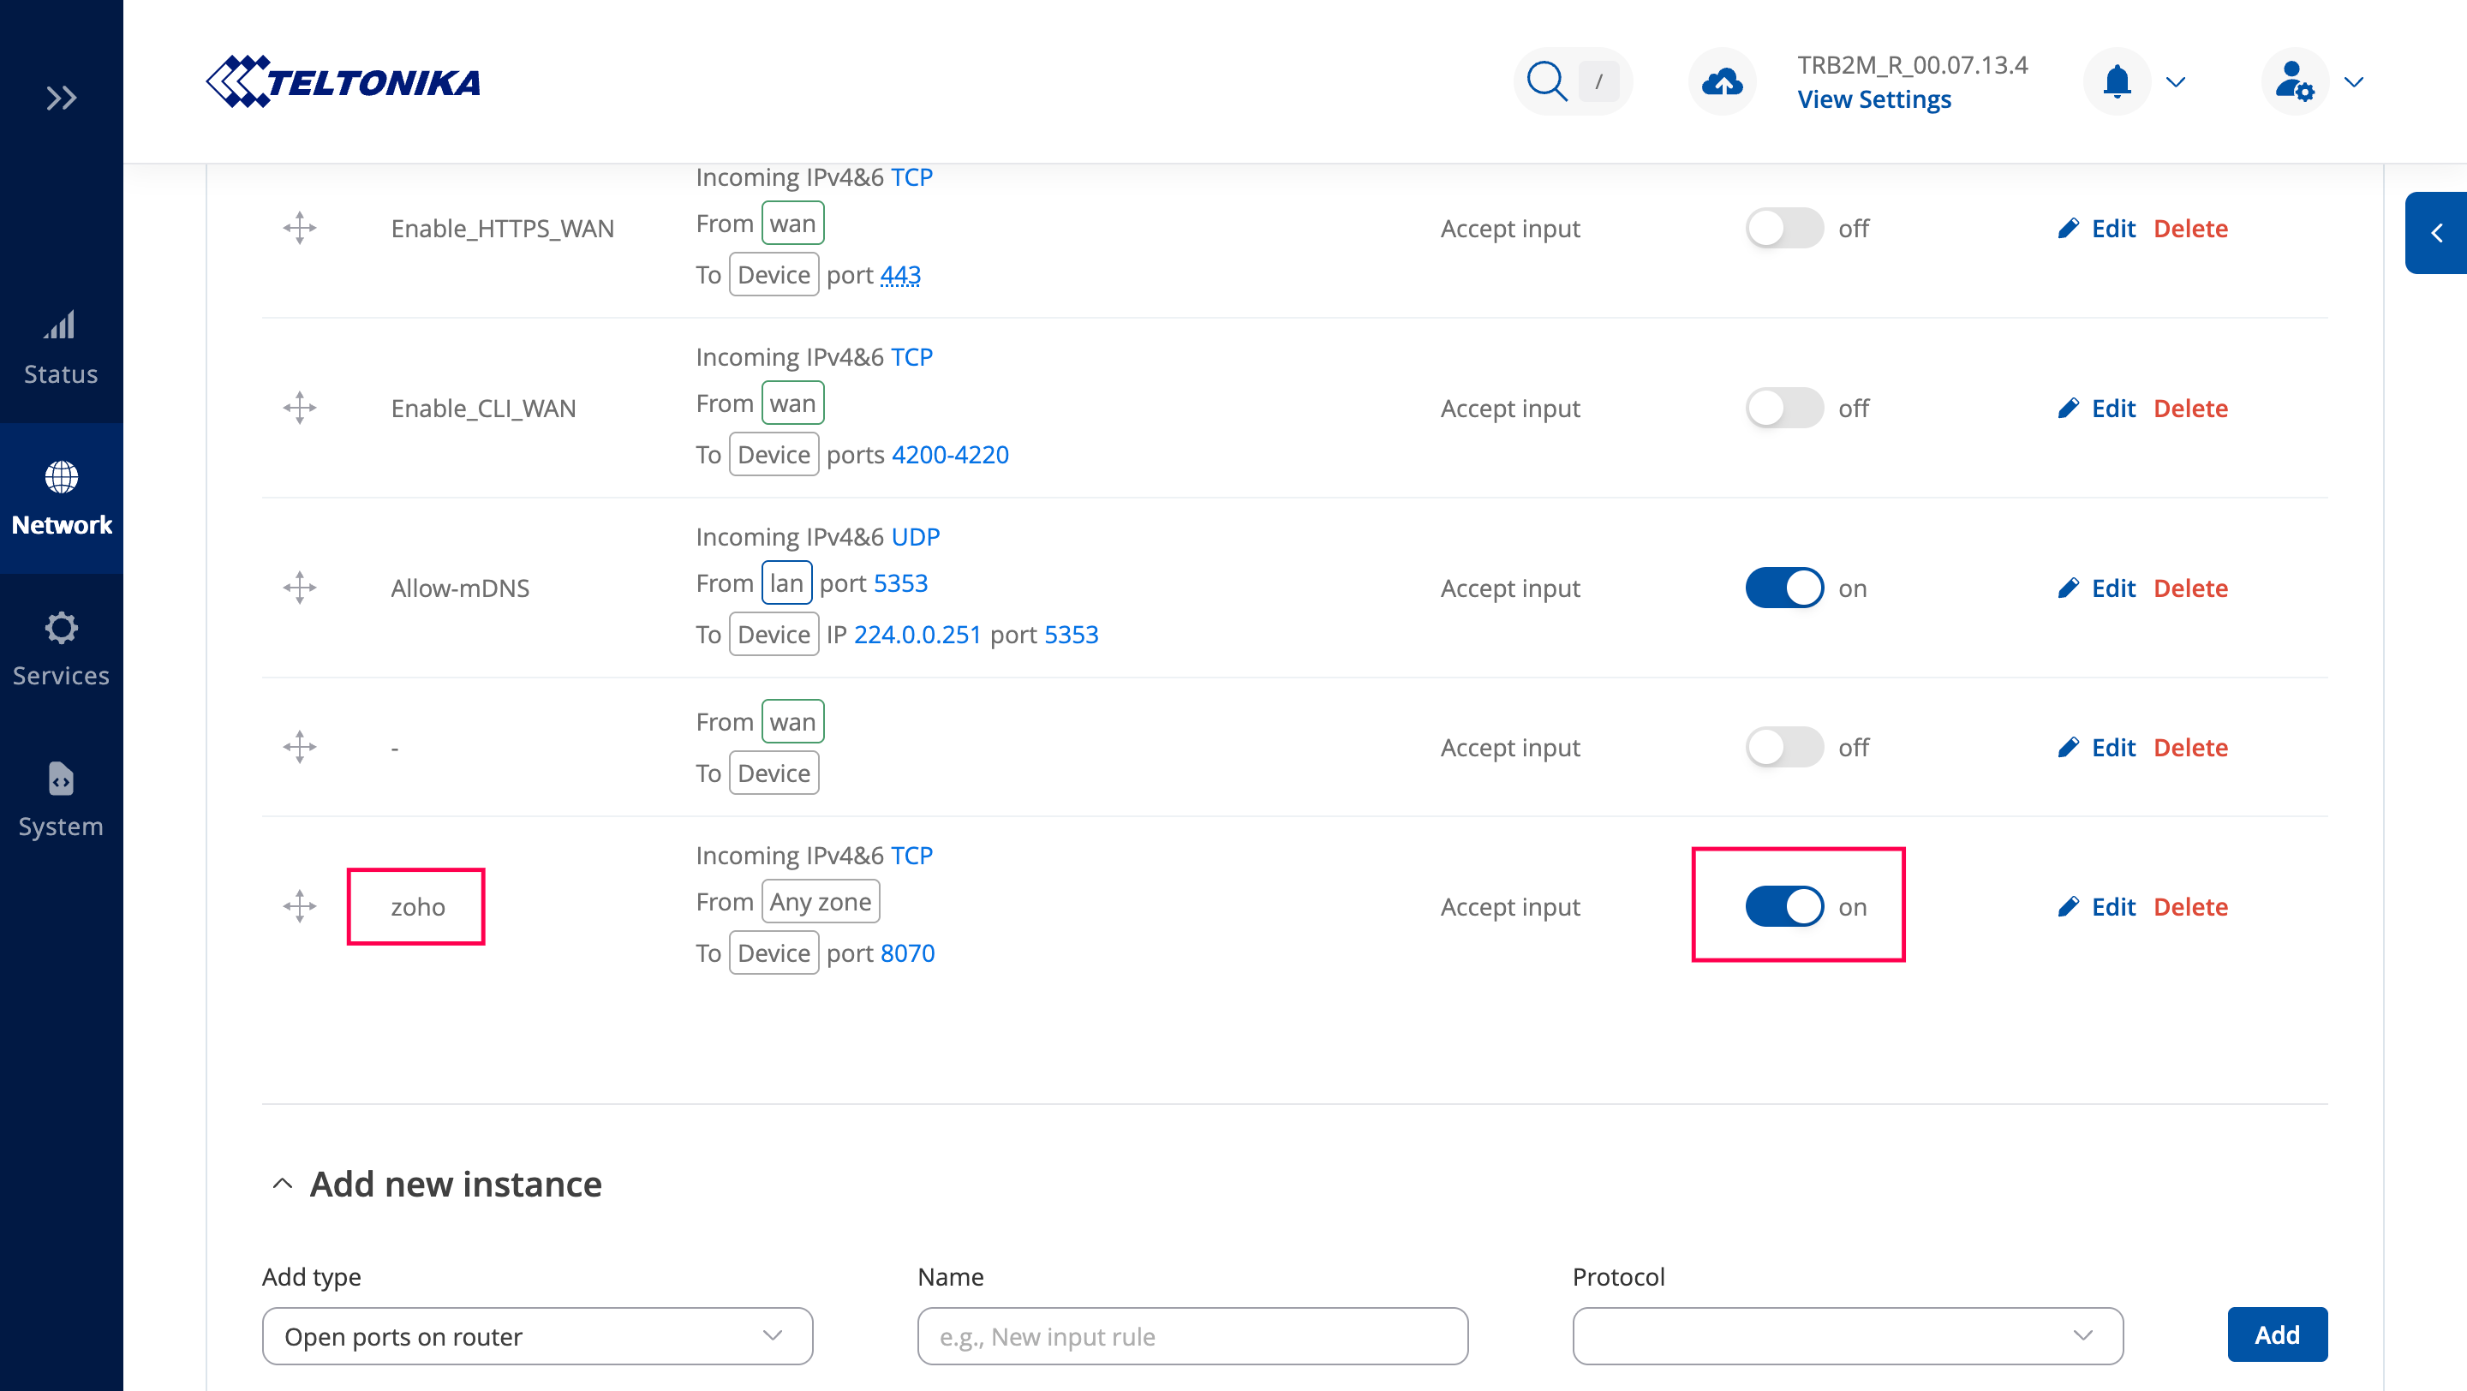2467x1391 pixels.
Task: Open the Add type dropdown
Action: pyautogui.click(x=536, y=1335)
